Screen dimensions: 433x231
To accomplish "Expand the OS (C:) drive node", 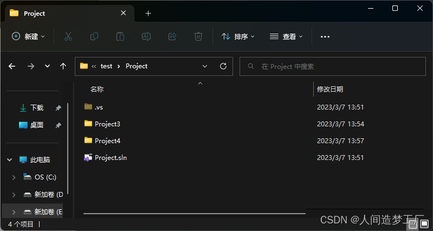I will (14, 177).
